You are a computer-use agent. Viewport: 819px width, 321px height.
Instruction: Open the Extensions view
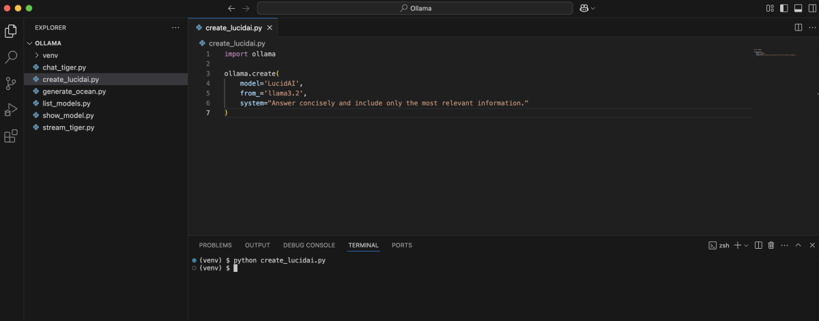click(x=11, y=136)
